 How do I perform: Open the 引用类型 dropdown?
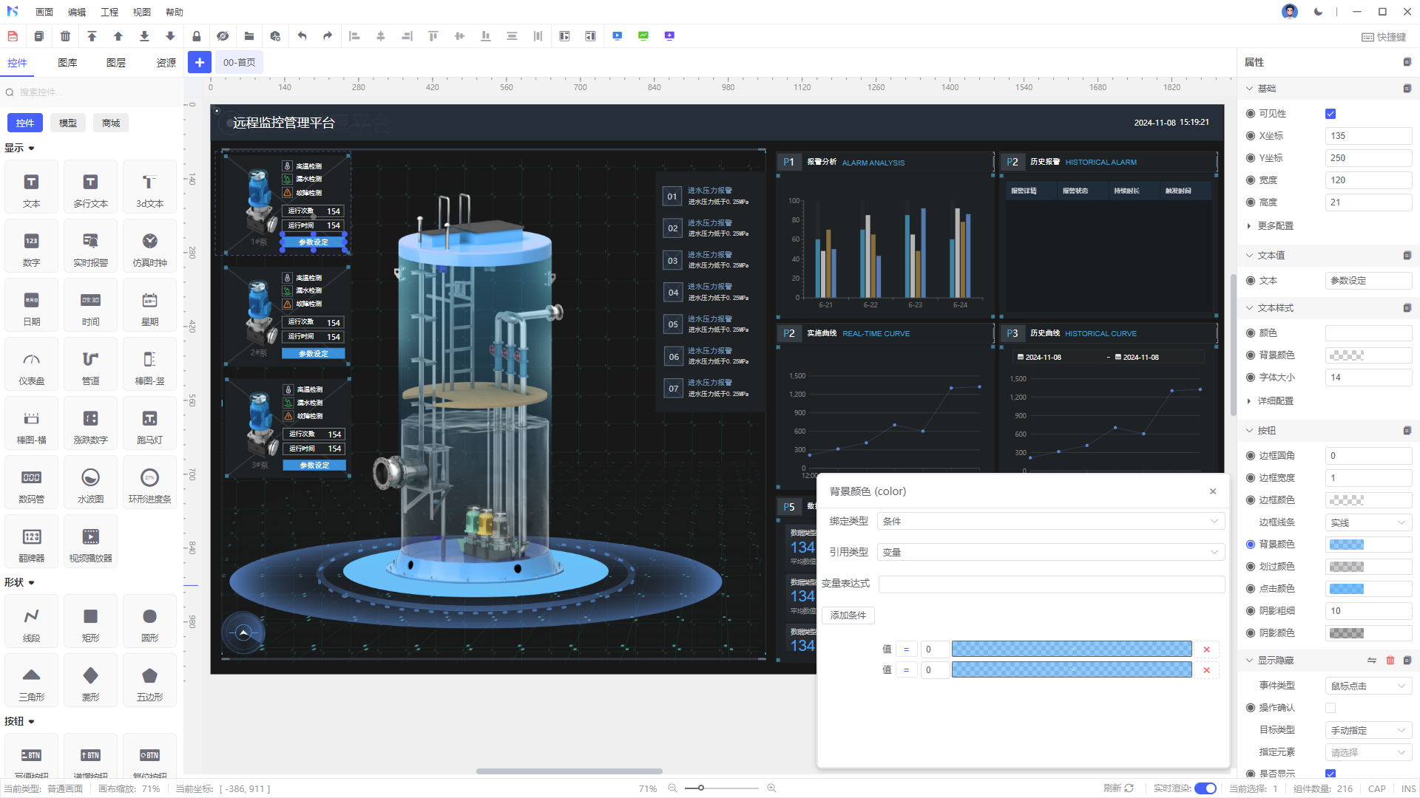1050,553
